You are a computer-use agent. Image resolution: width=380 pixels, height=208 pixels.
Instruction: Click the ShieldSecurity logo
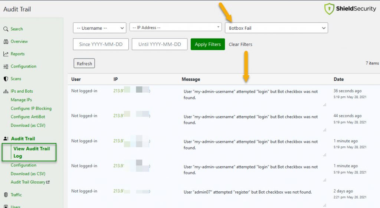[350, 9]
